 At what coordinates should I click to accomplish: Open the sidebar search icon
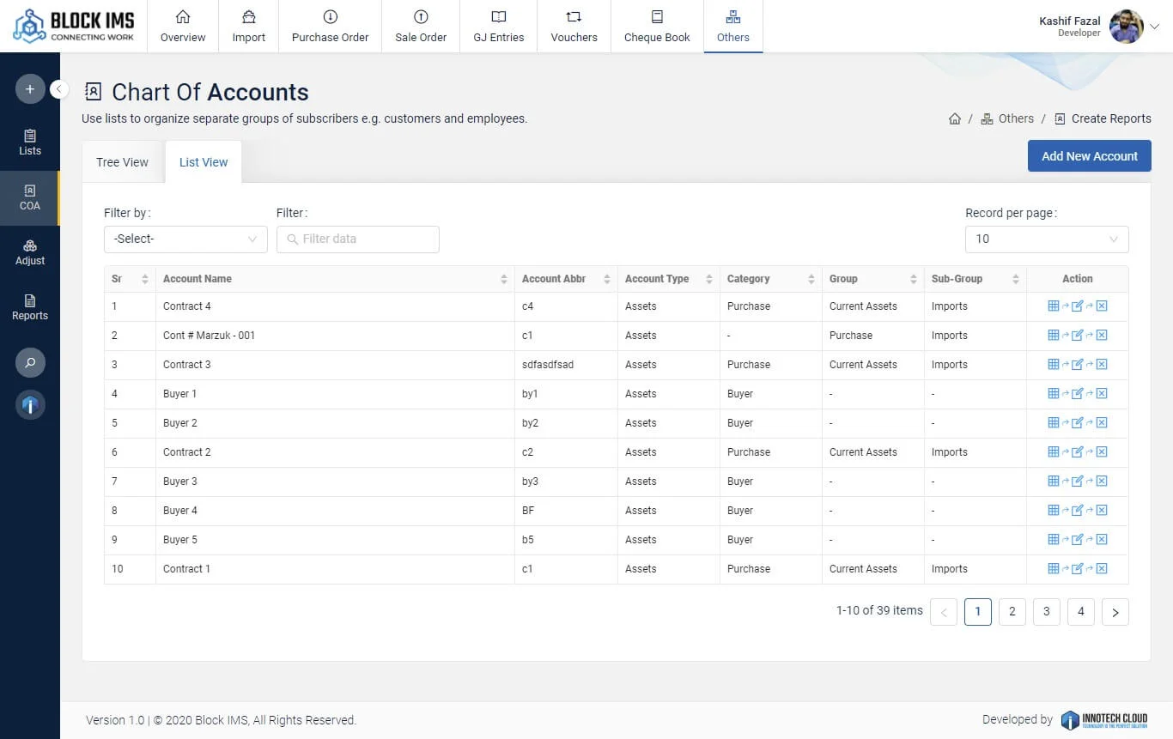click(30, 363)
